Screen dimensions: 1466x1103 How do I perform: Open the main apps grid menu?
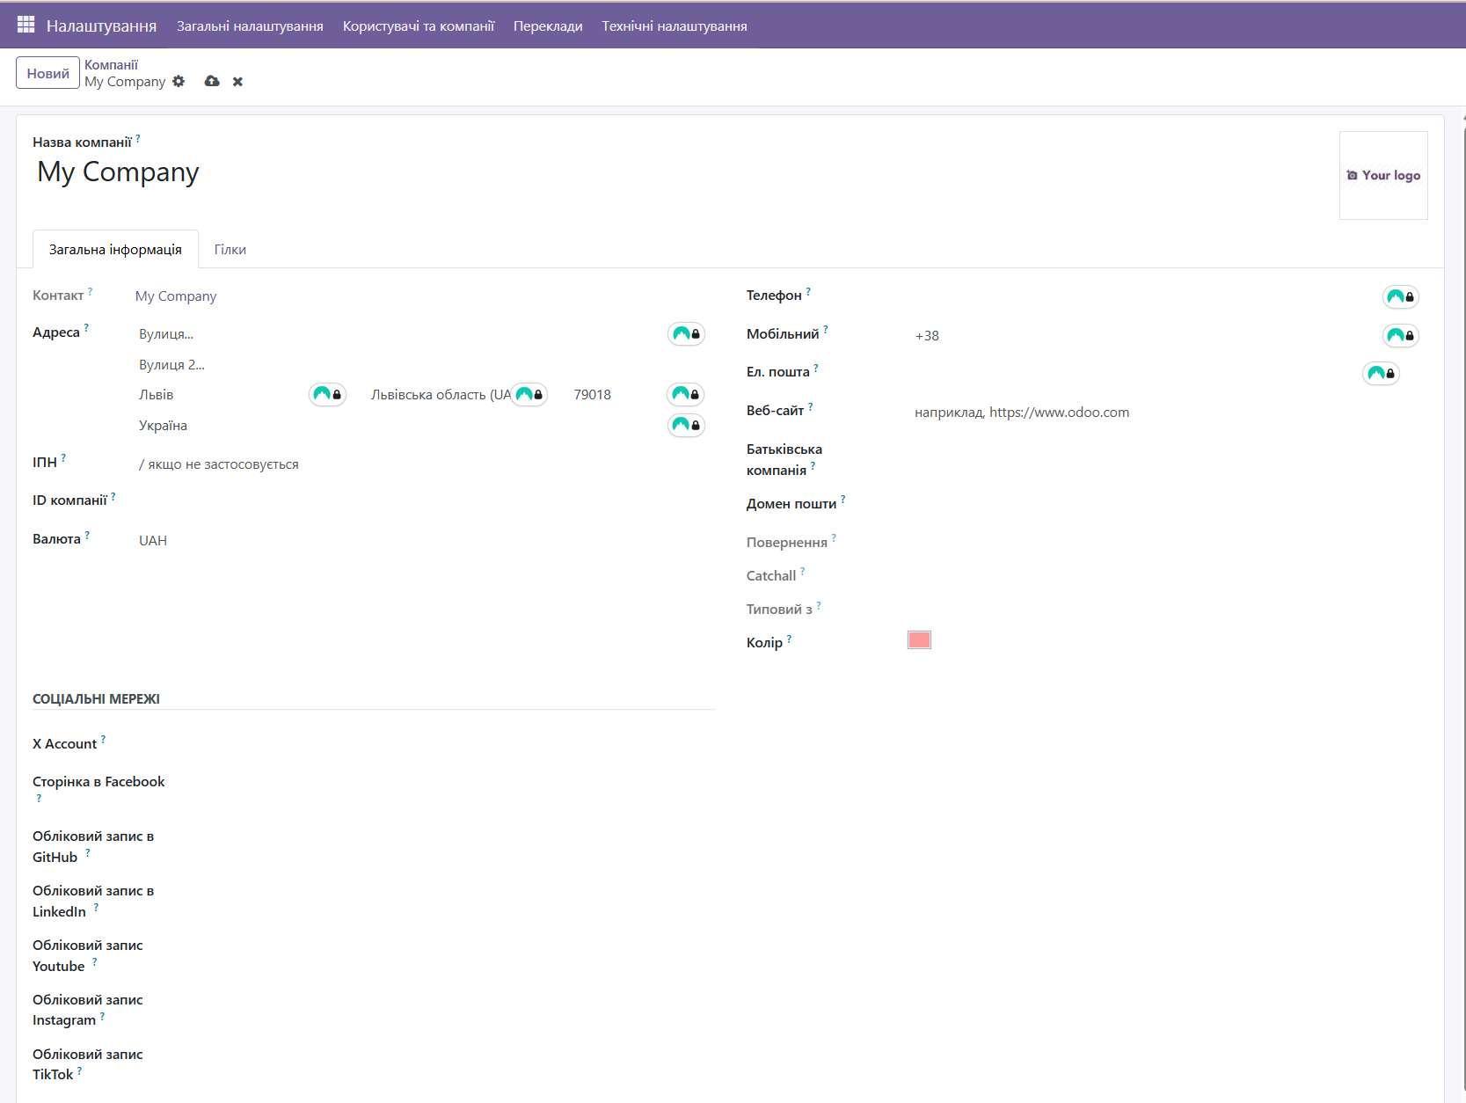click(x=26, y=26)
